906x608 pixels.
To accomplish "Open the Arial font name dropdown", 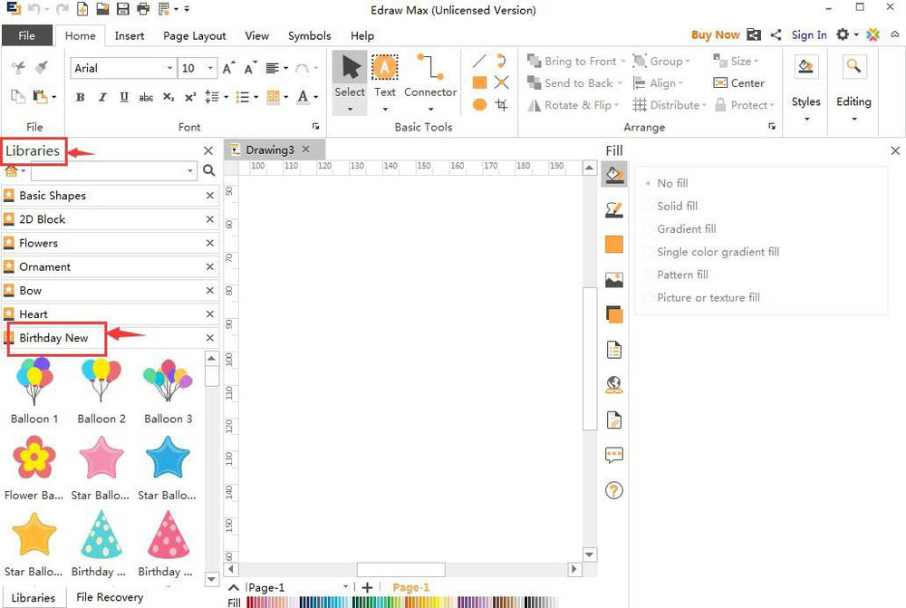I will 169,68.
